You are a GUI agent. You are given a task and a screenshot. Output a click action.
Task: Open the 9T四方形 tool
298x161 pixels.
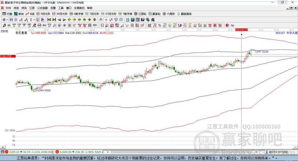[x=109, y=14]
